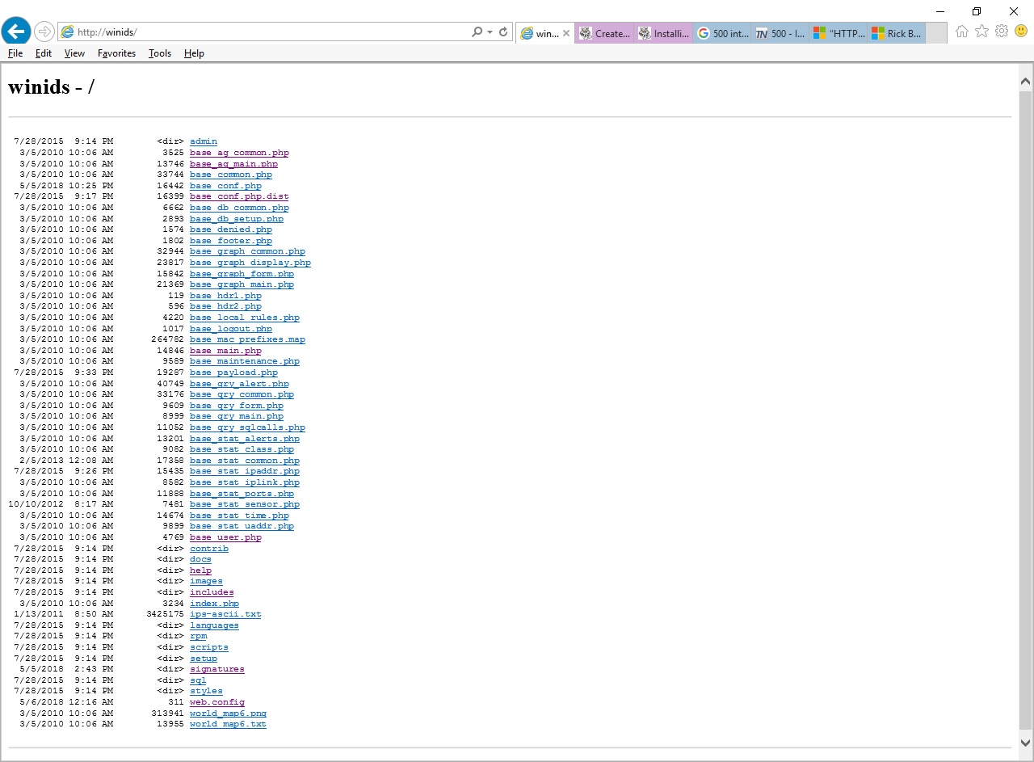This screenshot has height=762, width=1034.
Task: Click the browser Back arrow button
Action: coord(16,32)
